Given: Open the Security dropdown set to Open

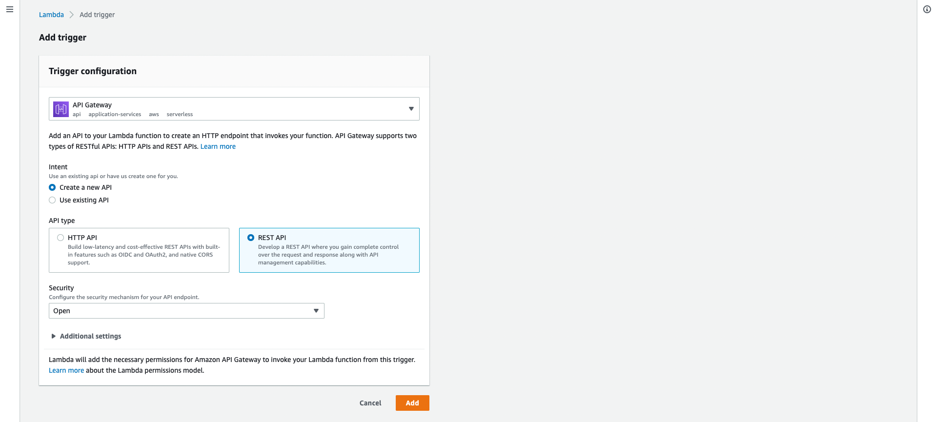Looking at the screenshot, I should coord(186,311).
